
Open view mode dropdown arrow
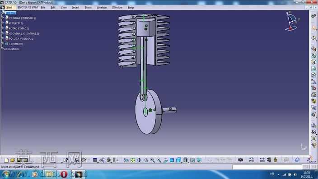click(x=188, y=163)
